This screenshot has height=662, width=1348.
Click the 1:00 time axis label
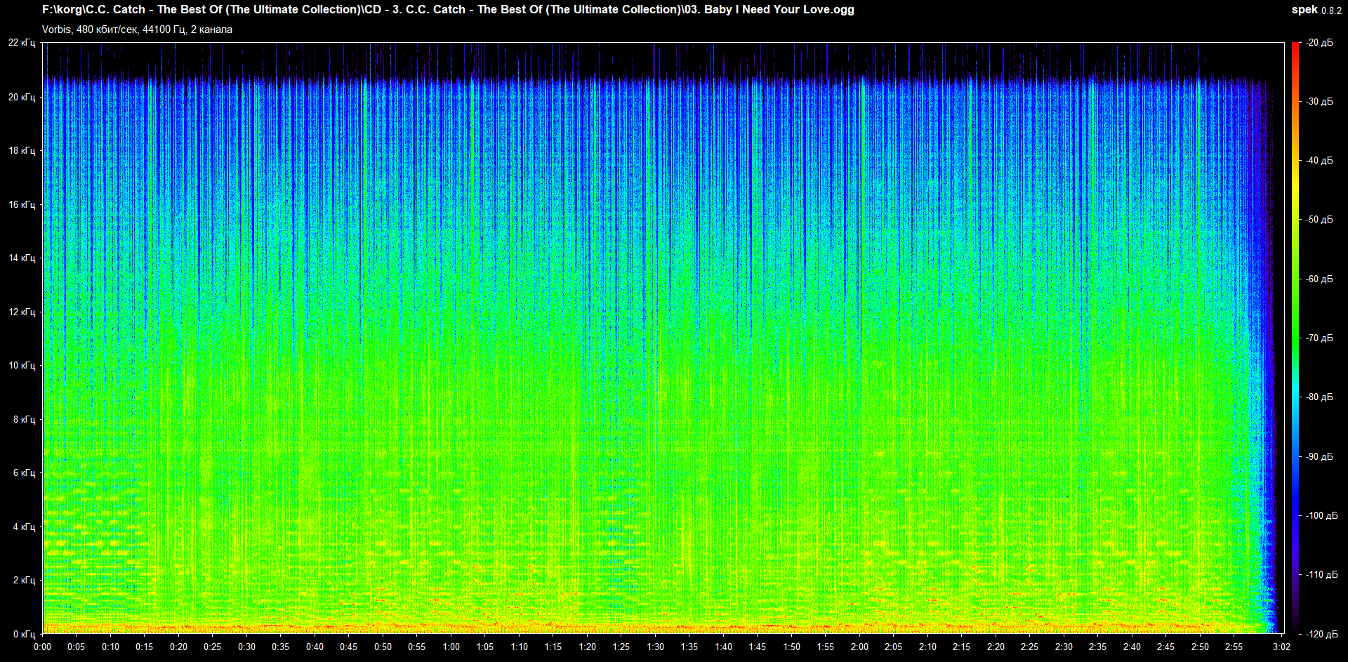click(x=451, y=647)
